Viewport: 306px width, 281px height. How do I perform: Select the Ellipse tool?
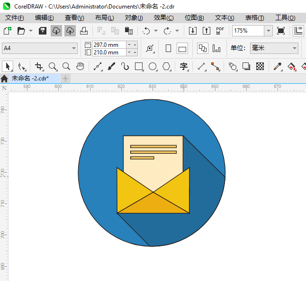click(153, 66)
